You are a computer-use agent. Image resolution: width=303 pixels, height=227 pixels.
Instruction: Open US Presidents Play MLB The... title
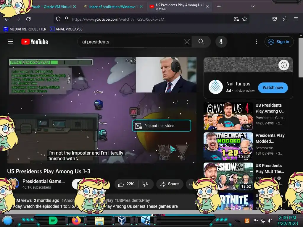pyautogui.click(x=270, y=168)
